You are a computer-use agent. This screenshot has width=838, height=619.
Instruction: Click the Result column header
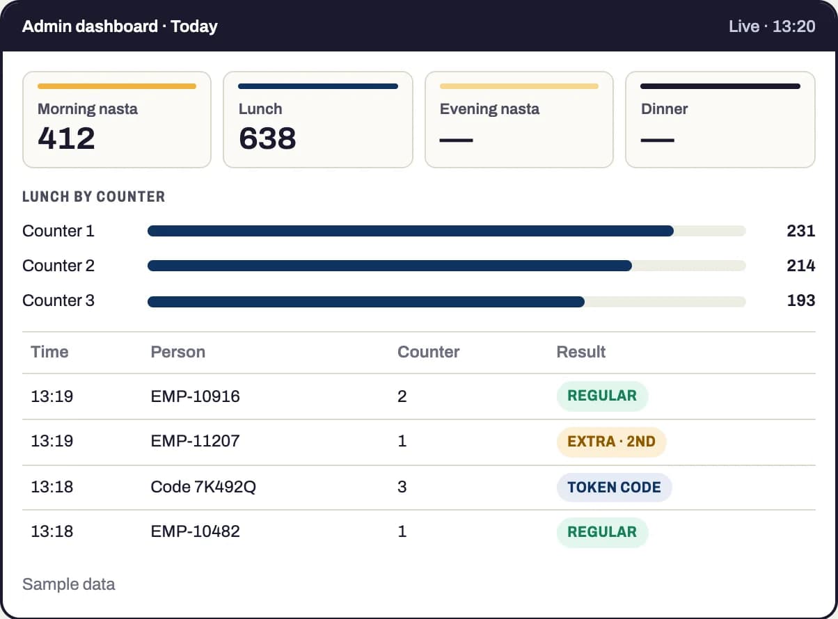click(x=581, y=352)
